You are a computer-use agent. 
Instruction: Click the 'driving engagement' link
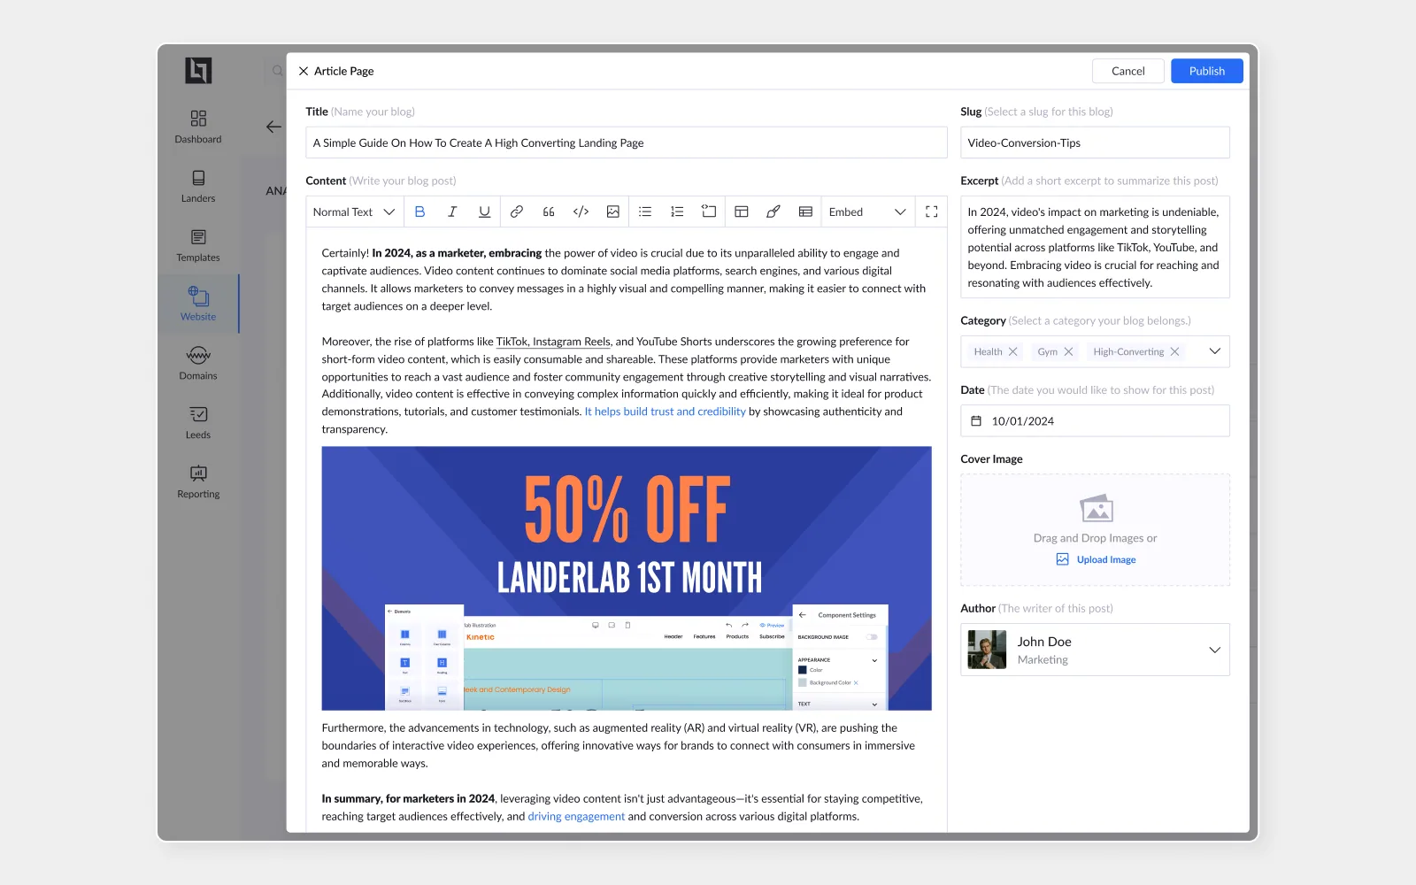(576, 816)
